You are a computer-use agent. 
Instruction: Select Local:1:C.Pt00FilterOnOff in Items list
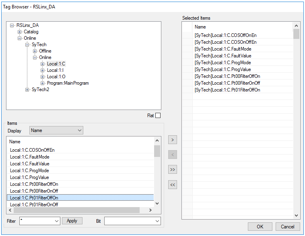coord(80,191)
